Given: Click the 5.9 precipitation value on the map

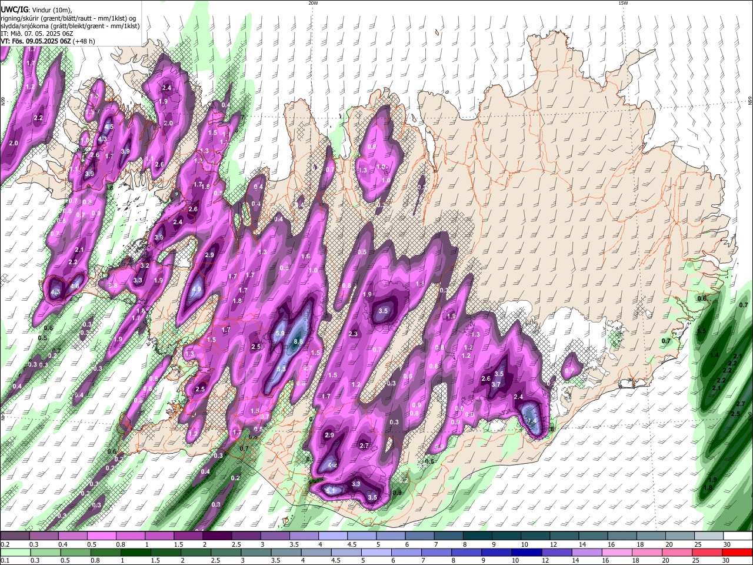Looking at the screenshot, I should point(280,334).
